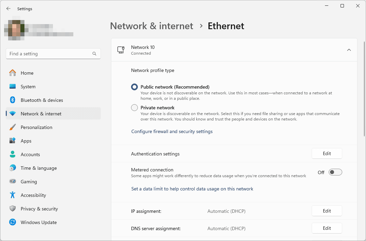Click the Personalization paintbrush icon
Image resolution: width=366 pixels, height=241 pixels.
[x=13, y=127]
